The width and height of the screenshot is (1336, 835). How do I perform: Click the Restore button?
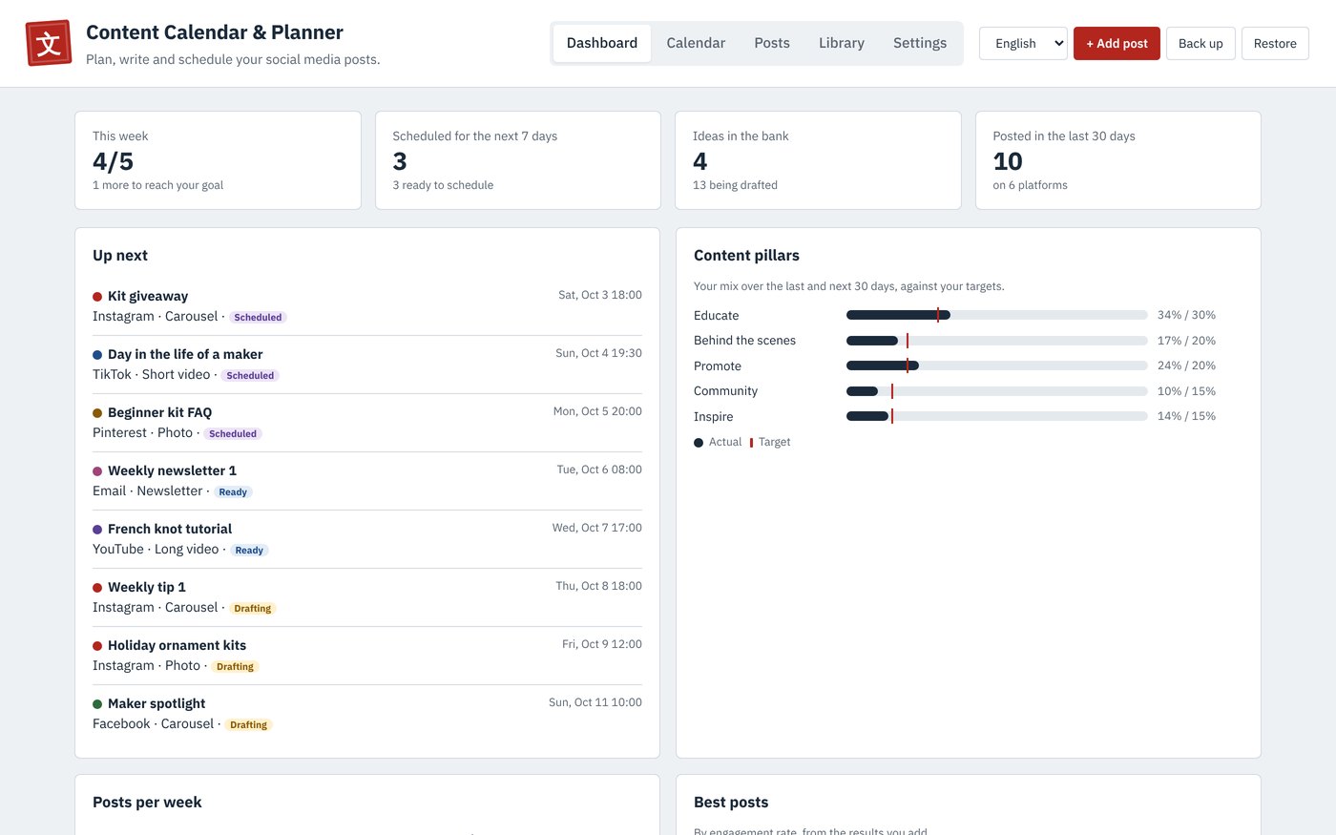[x=1275, y=43]
